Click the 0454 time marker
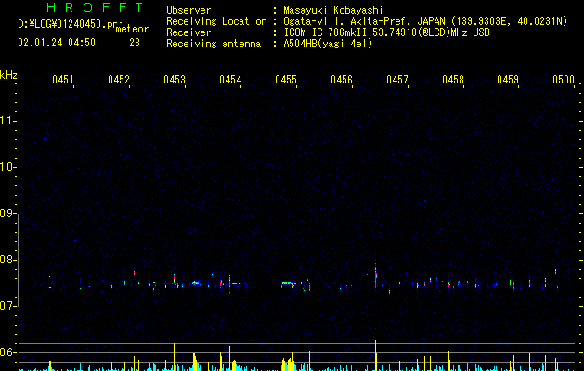This screenshot has height=371, width=584. coord(230,80)
